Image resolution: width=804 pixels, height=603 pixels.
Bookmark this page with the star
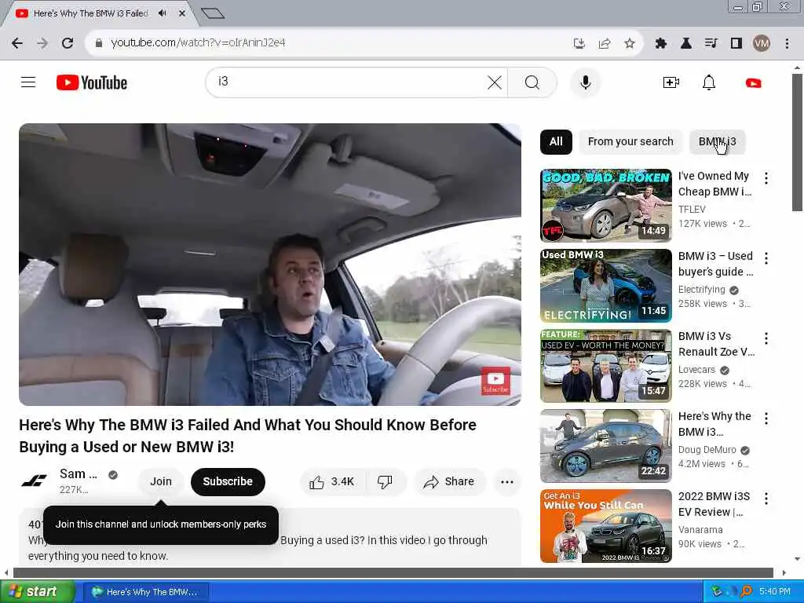tap(630, 43)
